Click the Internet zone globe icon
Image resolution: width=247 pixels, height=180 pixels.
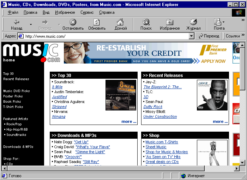(x=183, y=176)
